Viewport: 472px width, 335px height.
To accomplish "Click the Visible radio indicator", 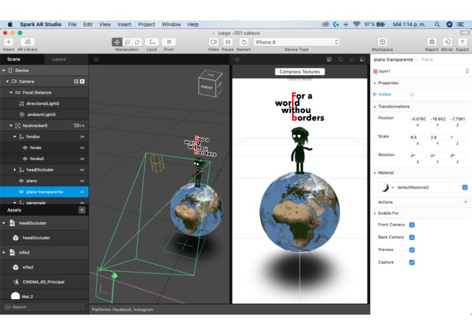I will pos(375,94).
